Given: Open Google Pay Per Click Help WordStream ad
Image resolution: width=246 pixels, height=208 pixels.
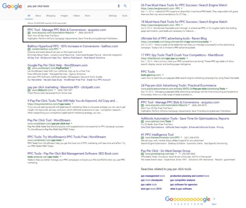Looking at the screenshot, I should (57, 65).
